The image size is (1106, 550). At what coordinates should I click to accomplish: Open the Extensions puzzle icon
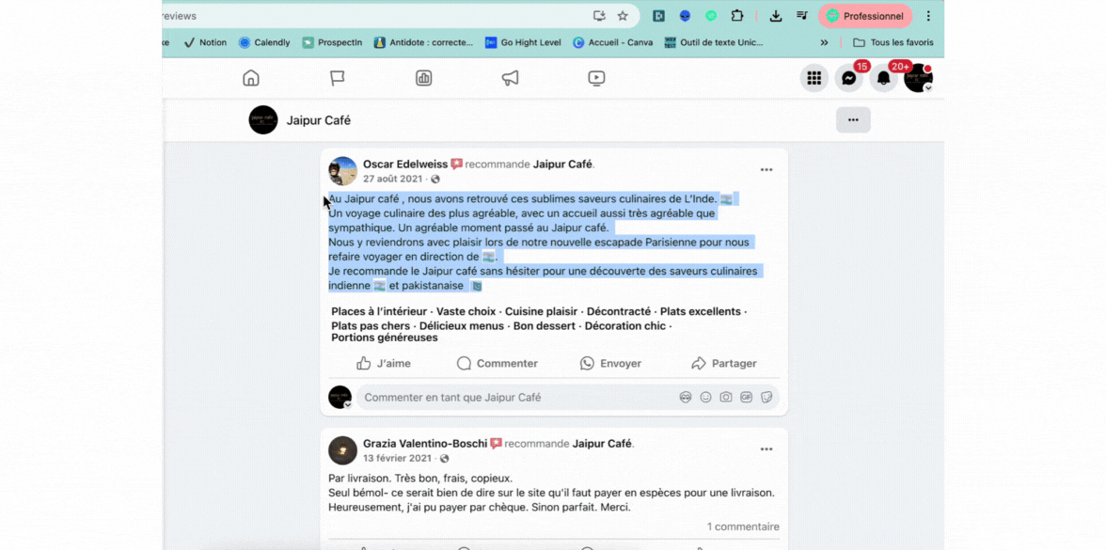(737, 15)
